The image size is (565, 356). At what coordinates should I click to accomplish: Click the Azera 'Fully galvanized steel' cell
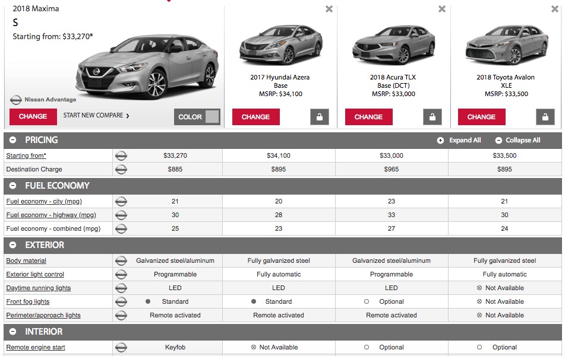click(279, 260)
